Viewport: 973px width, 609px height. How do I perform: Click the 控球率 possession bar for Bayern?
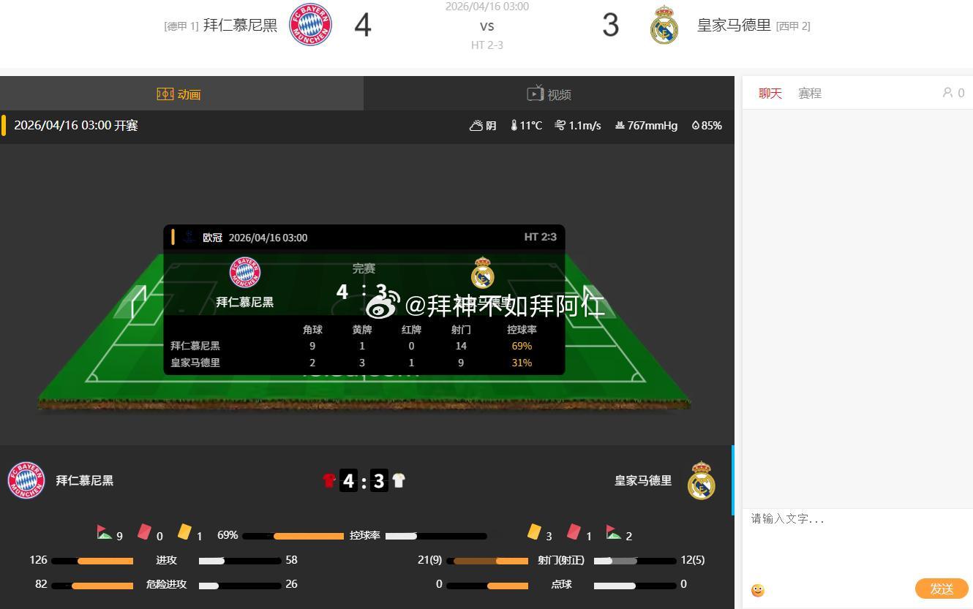pos(293,536)
